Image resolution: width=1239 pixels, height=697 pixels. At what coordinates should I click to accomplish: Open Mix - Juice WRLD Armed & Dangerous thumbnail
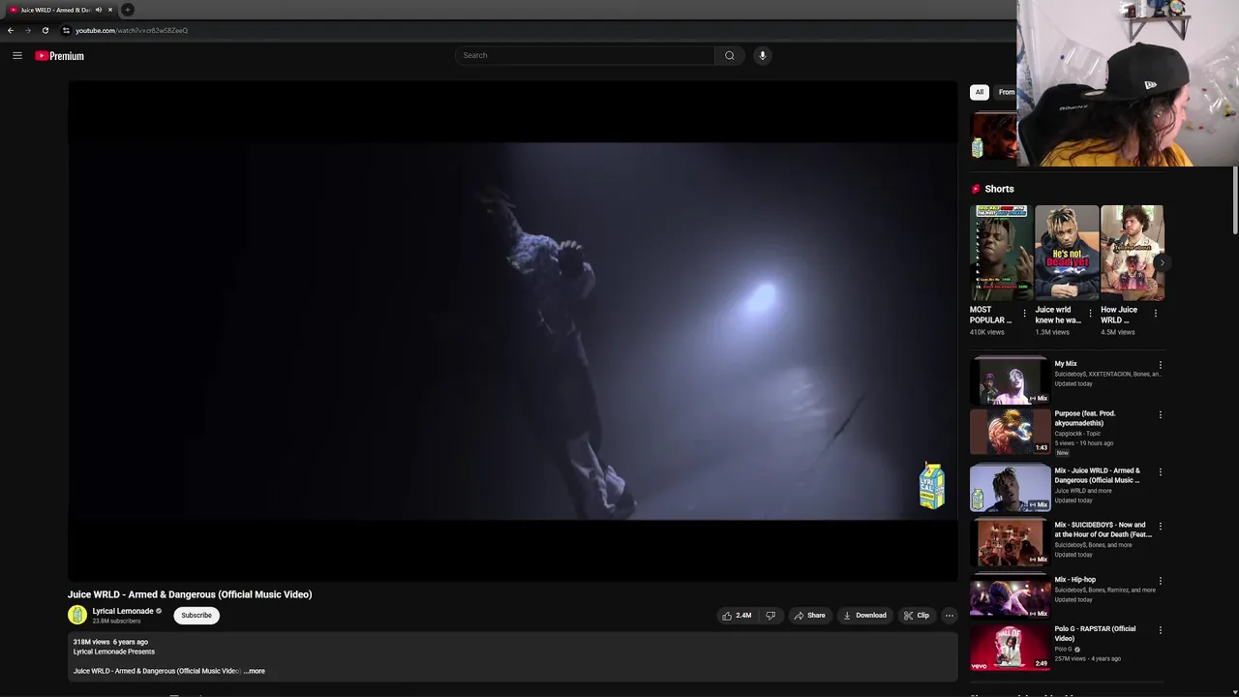[1010, 488]
